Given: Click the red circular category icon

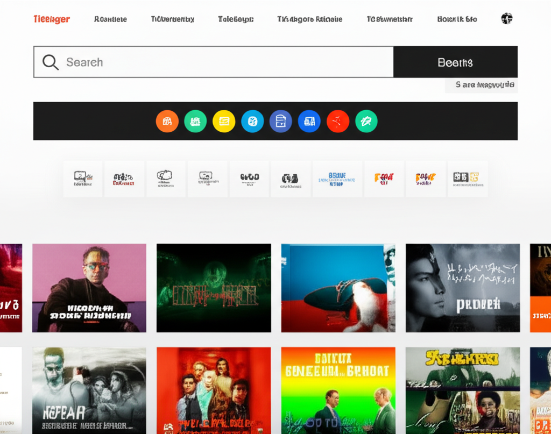Looking at the screenshot, I should pos(338,122).
